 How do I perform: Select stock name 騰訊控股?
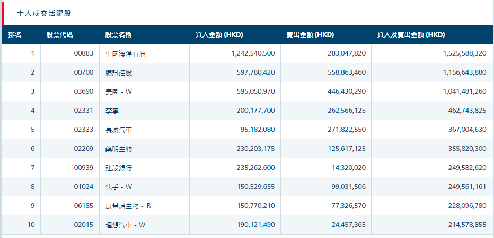(119, 72)
